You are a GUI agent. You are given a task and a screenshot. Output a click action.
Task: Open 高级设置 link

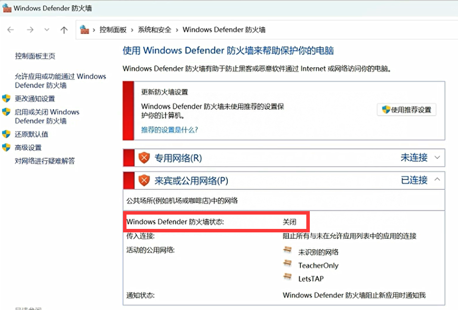point(28,147)
